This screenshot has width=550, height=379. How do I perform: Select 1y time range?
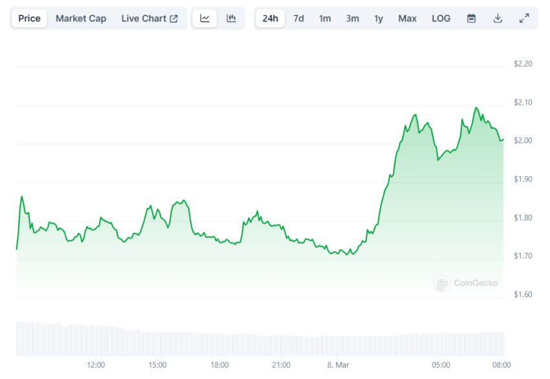tap(379, 18)
